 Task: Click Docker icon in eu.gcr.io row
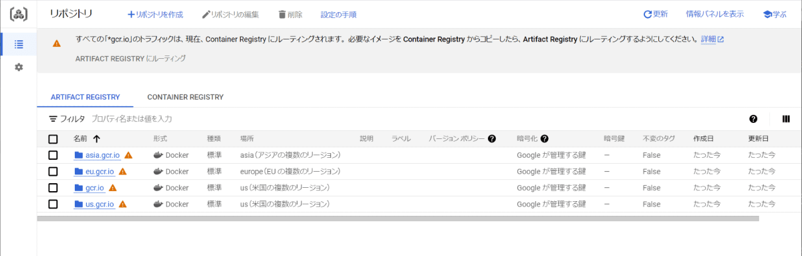(x=158, y=171)
